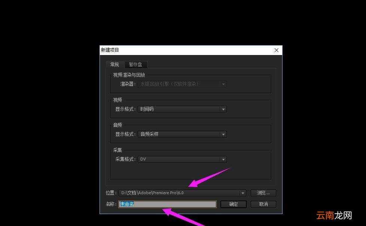
Task: Expand the 位置 path dropdown
Action: (243, 193)
